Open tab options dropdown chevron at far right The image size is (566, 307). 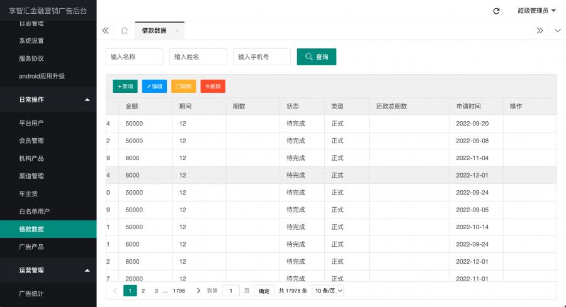tap(557, 30)
